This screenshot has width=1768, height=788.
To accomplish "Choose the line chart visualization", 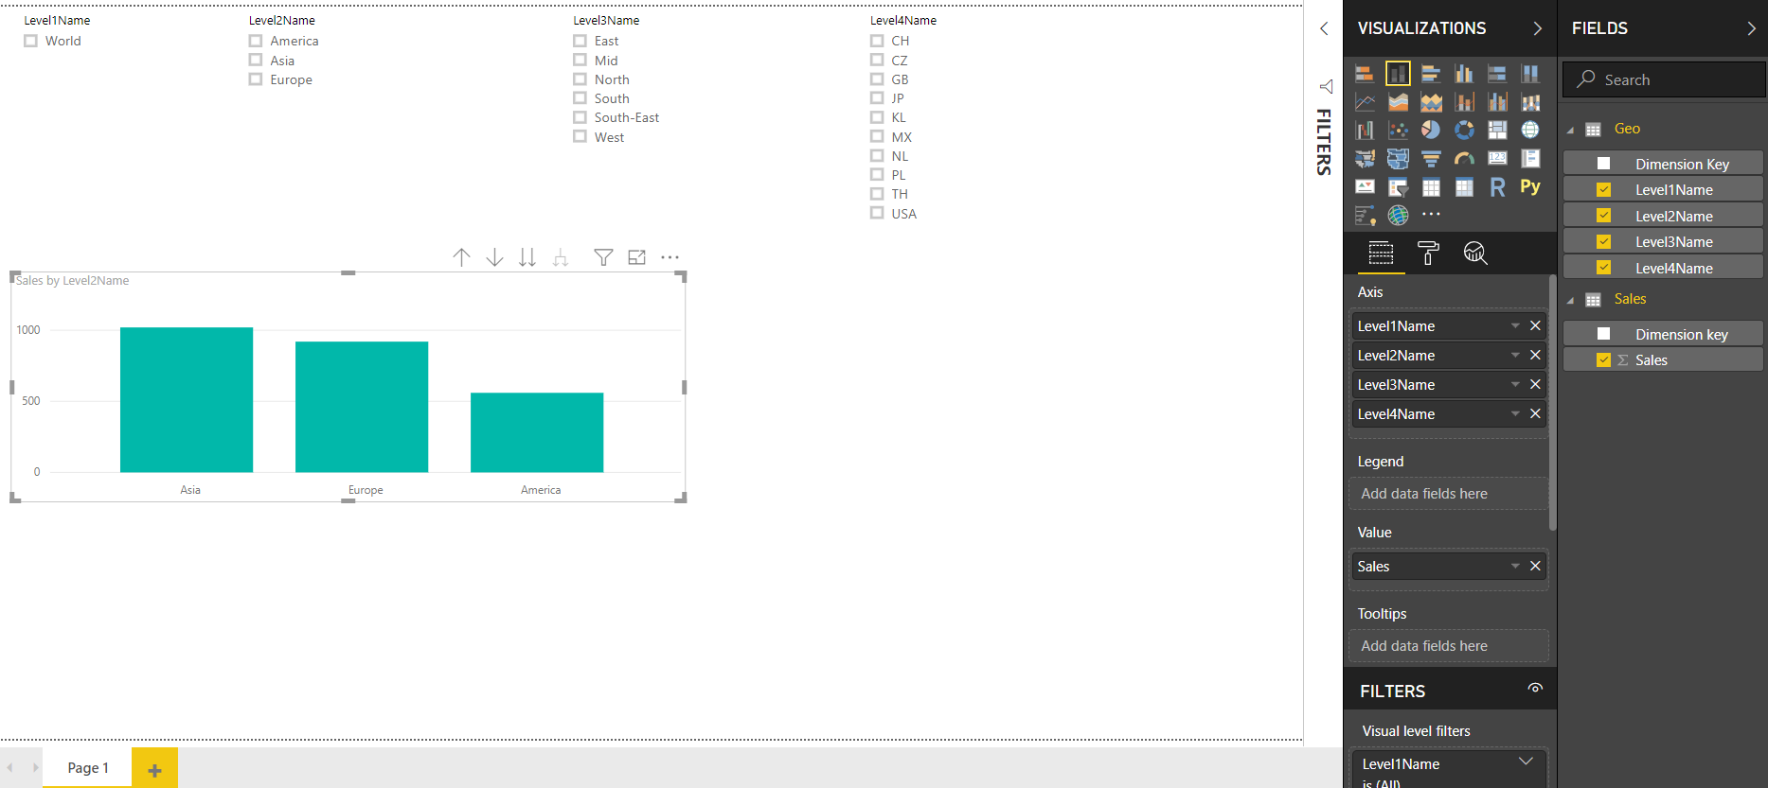I will coord(1365,102).
